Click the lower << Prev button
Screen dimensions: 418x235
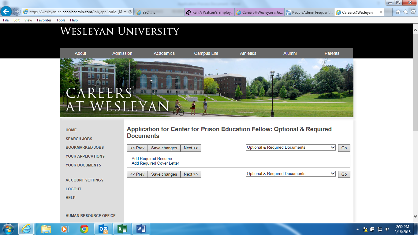coord(137,174)
